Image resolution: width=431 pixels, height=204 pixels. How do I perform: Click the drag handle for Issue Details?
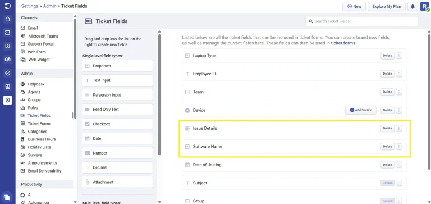tap(399, 128)
